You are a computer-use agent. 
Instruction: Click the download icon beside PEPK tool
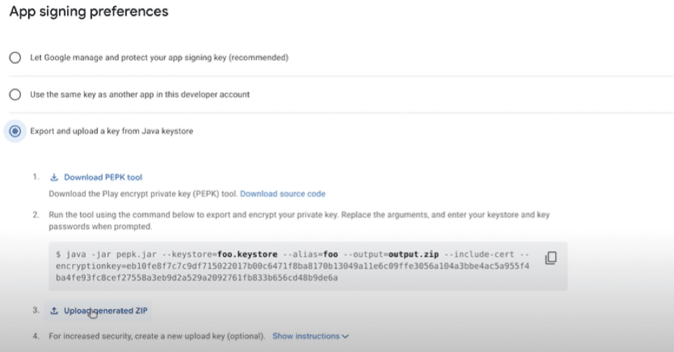pyautogui.click(x=54, y=177)
